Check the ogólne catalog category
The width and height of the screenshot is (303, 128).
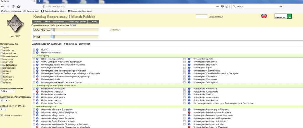tap(1, 47)
